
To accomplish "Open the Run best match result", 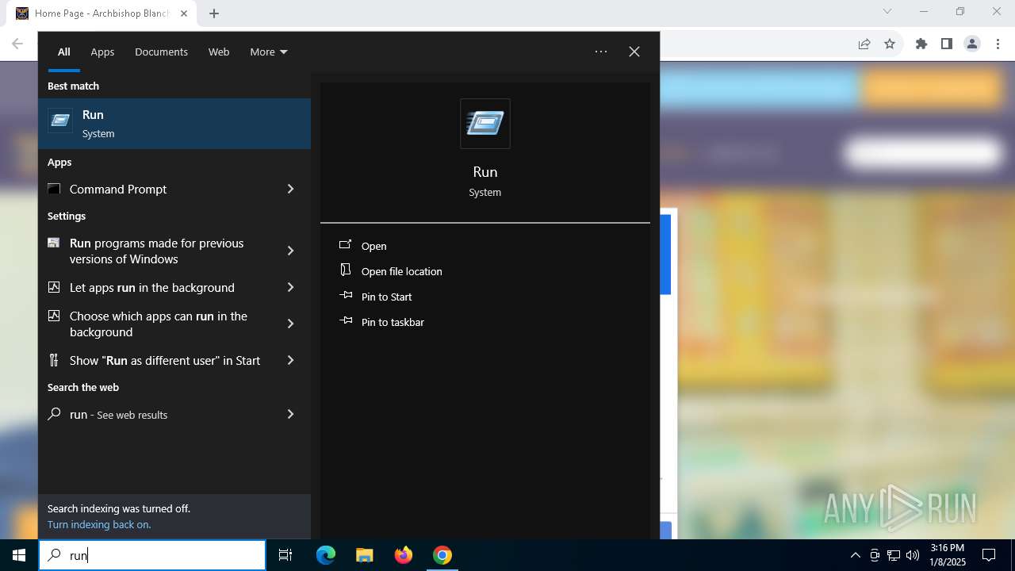I will coord(174,124).
